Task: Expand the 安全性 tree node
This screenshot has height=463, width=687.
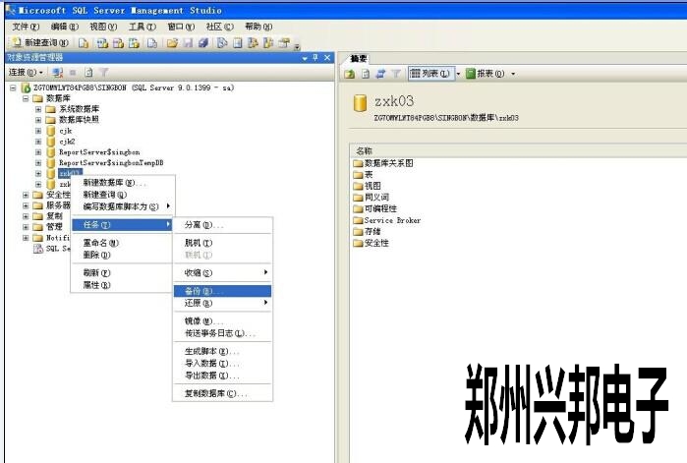Action: click(x=26, y=195)
